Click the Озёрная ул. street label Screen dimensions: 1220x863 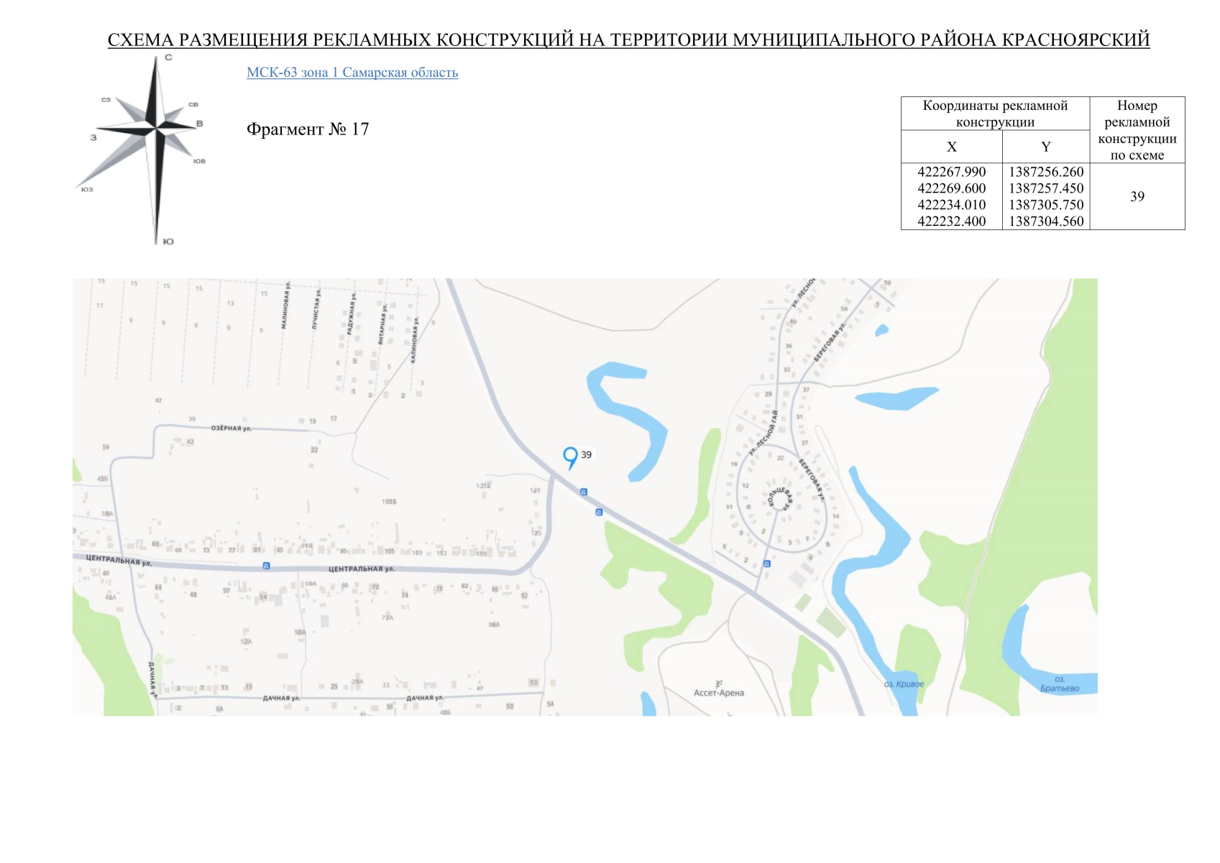(231, 429)
